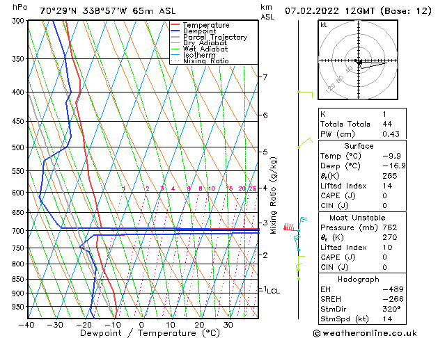Click the blue Dewpoint legend line swatch
The image size is (438, 338).
tap(175, 31)
